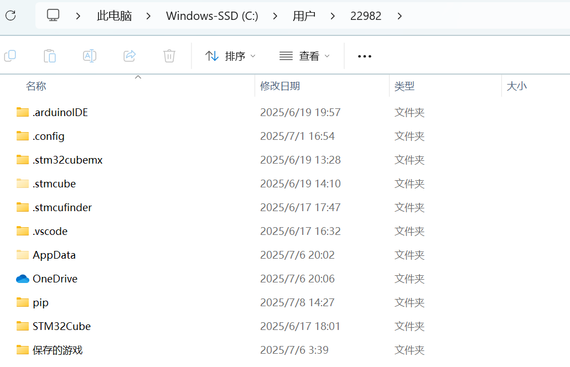Select the .vscode folder icon
Image resolution: width=570 pixels, height=367 pixels.
point(23,231)
